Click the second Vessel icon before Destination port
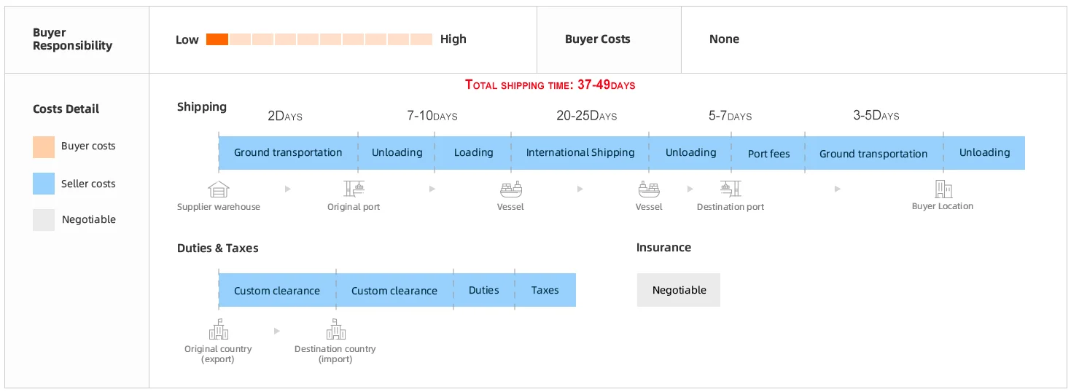The height and width of the screenshot is (392, 1079). tap(649, 189)
